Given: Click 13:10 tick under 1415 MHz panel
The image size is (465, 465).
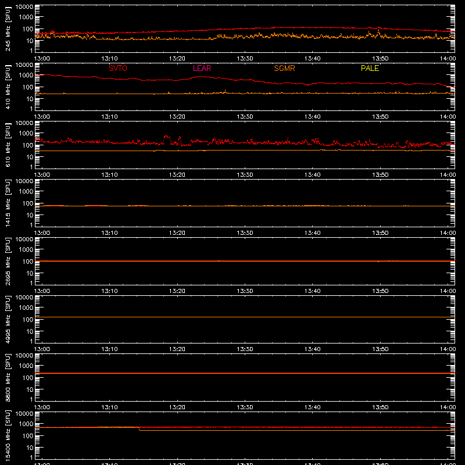Looking at the screenshot, I should [109, 233].
